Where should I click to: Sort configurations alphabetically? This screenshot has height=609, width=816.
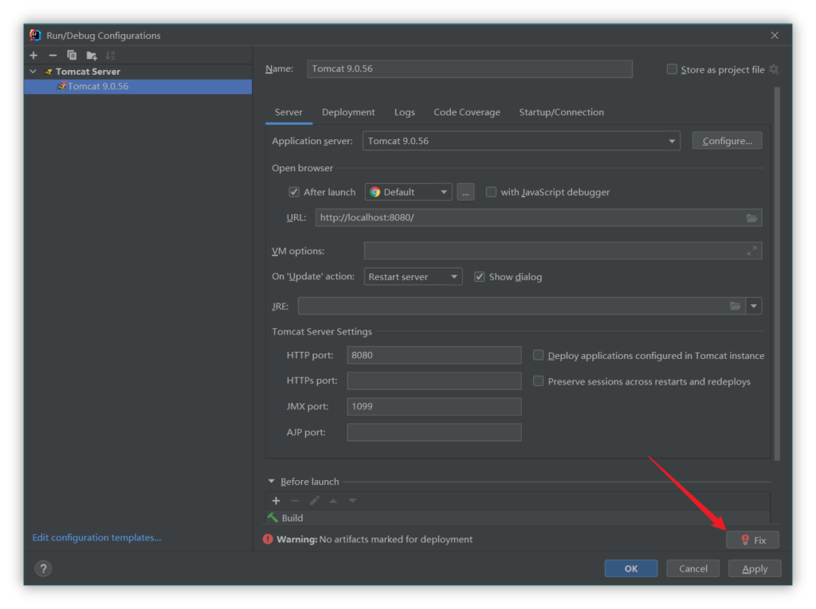(x=110, y=55)
